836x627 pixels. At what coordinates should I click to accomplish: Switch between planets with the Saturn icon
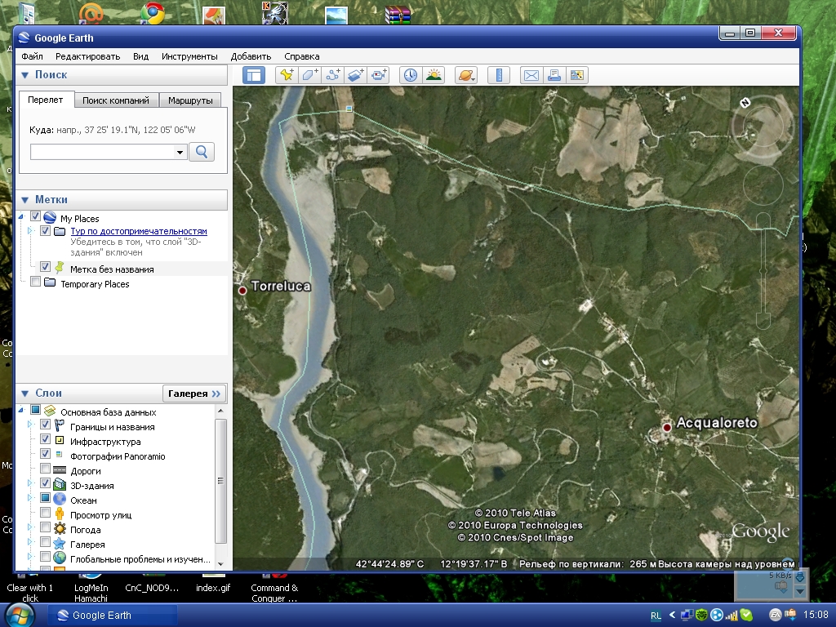point(465,75)
